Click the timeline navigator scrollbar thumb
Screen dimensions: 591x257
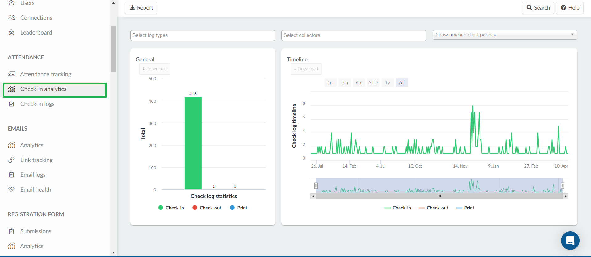tap(439, 196)
